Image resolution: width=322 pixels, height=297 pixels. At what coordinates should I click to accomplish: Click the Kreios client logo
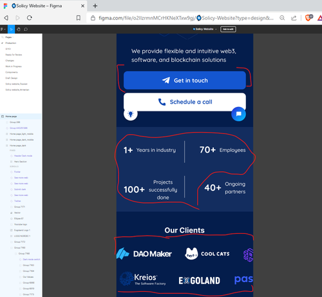(143, 279)
